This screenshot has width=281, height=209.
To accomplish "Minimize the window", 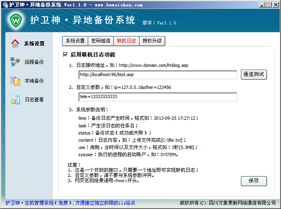I will point(262,5).
